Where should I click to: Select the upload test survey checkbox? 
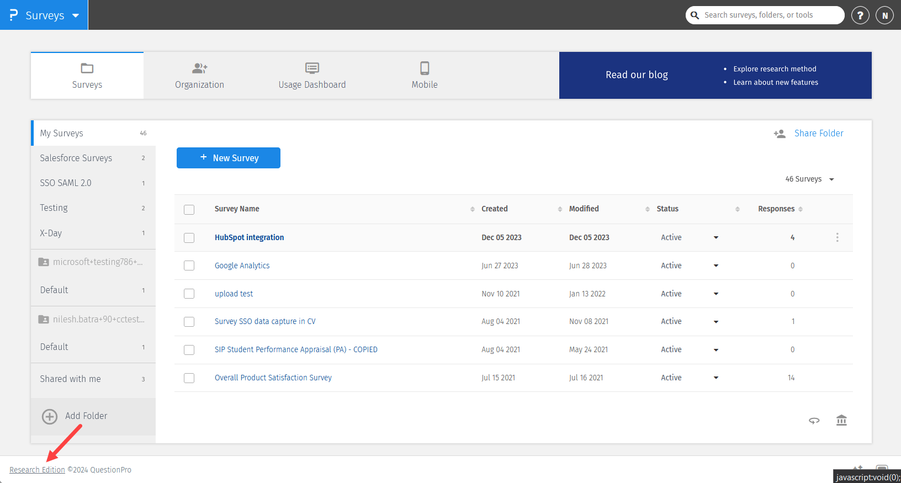[x=189, y=294]
